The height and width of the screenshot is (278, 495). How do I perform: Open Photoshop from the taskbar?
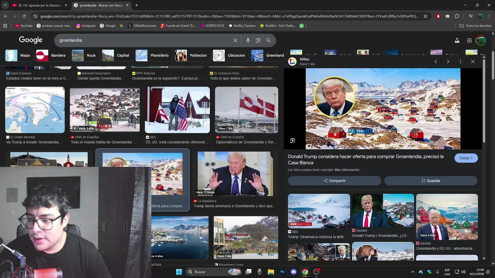282,272
